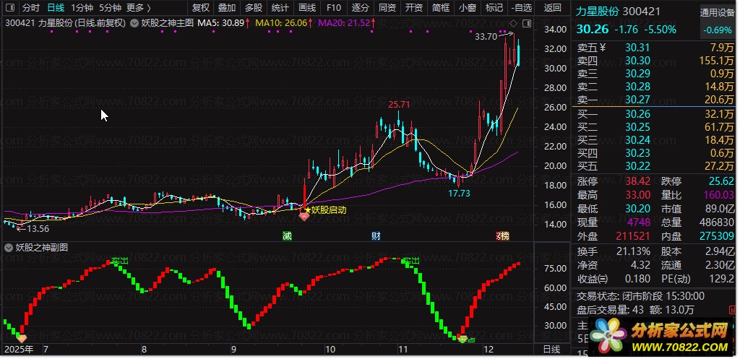Image resolution: width=740 pixels, height=359 pixels.
Task: Select the 卖二 ask row at 30.28
Action: tap(655, 87)
